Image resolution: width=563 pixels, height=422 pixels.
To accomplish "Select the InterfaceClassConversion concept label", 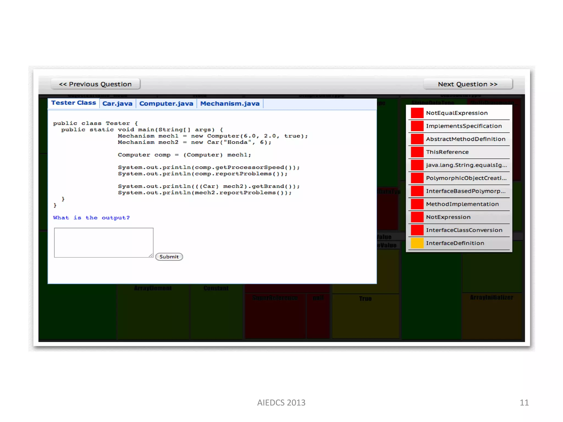I will pos(464,230).
